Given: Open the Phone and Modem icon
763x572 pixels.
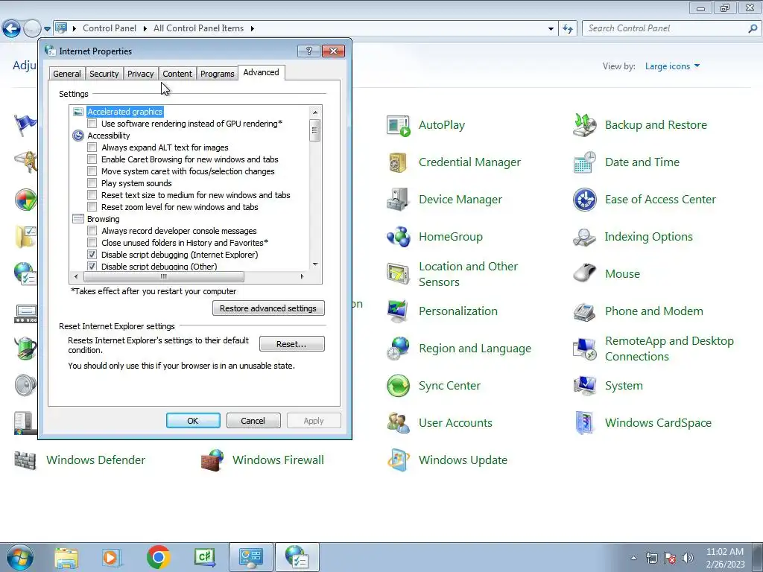Looking at the screenshot, I should tap(584, 311).
